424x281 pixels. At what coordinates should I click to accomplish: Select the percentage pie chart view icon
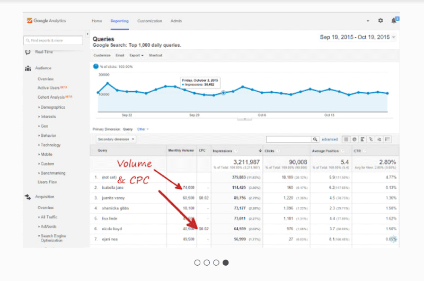point(354,139)
